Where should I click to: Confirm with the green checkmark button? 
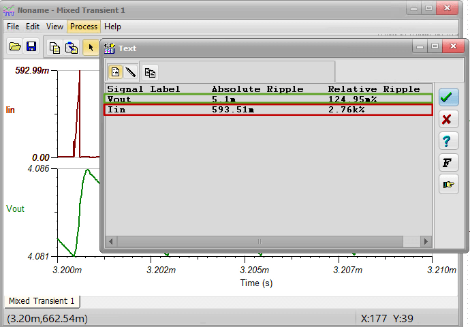pyautogui.click(x=448, y=97)
